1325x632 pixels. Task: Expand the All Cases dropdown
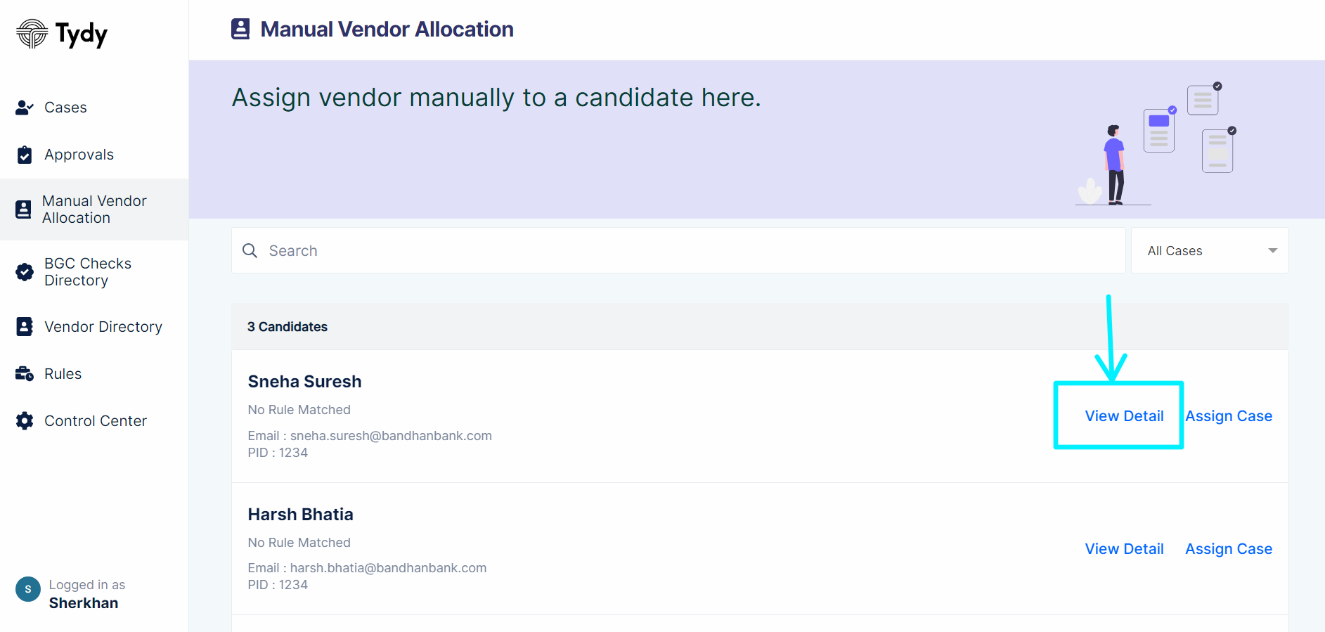pyautogui.click(x=1210, y=250)
